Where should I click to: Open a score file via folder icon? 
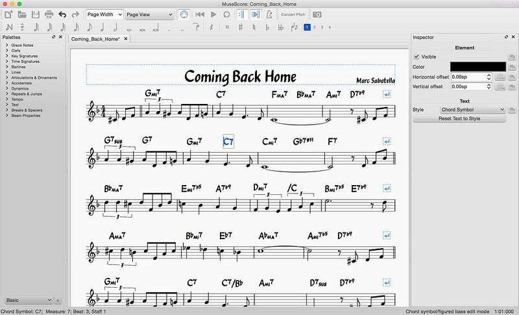tap(22, 14)
